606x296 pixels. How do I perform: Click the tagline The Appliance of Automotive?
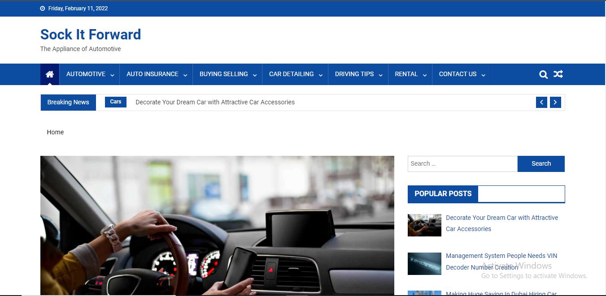(x=81, y=49)
